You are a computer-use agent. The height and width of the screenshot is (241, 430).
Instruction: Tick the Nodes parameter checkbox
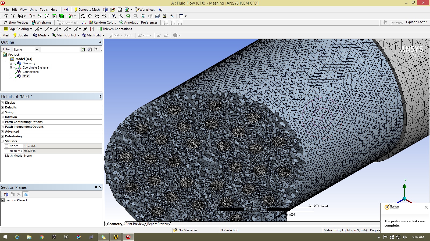7,146
